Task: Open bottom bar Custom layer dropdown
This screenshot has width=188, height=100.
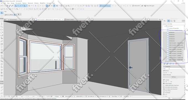Action: pyautogui.click(x=56, y=96)
